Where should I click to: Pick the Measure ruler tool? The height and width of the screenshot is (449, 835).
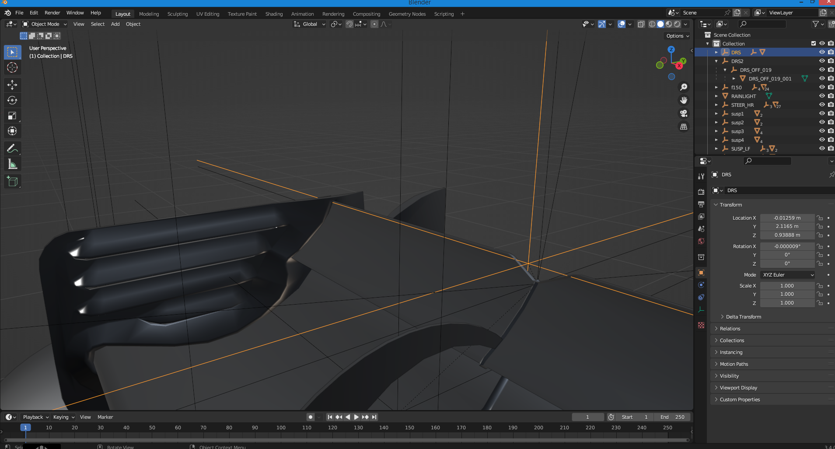tap(12, 165)
